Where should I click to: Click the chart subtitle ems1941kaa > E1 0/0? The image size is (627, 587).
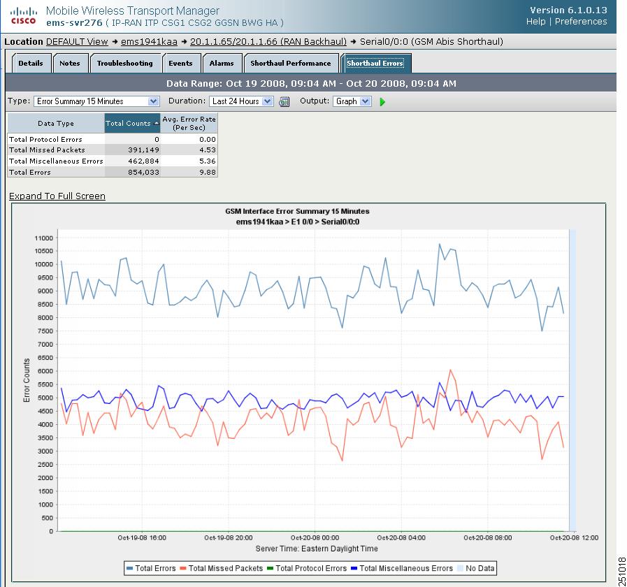tap(298, 222)
